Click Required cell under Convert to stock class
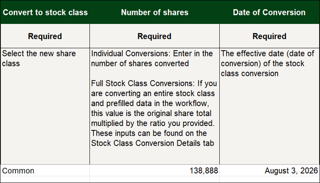Image resolution: width=320 pixels, height=183 pixels. [45, 36]
